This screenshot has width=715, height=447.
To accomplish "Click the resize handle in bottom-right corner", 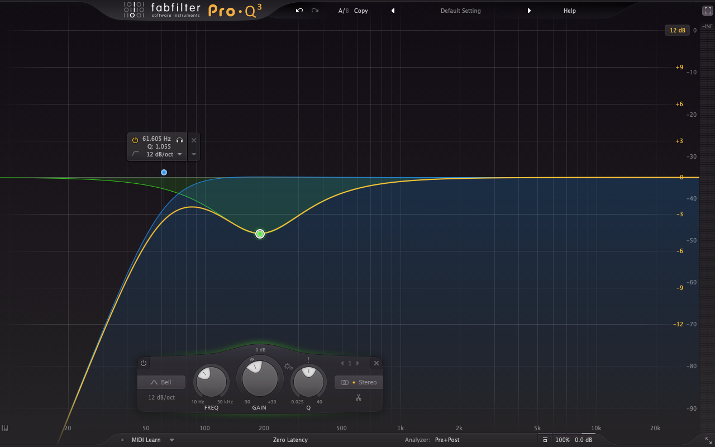I will 708,440.
